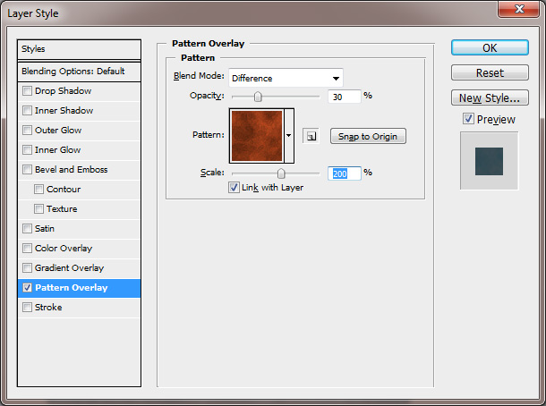546x406 pixels.
Task: Select Blending Options: Default
Action: [79, 72]
